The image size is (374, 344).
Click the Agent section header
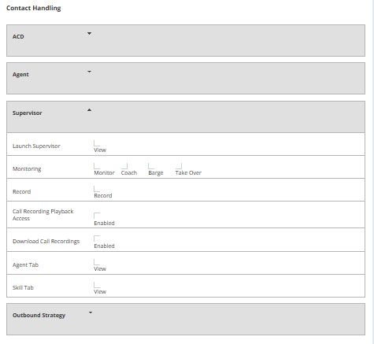tap(186, 78)
